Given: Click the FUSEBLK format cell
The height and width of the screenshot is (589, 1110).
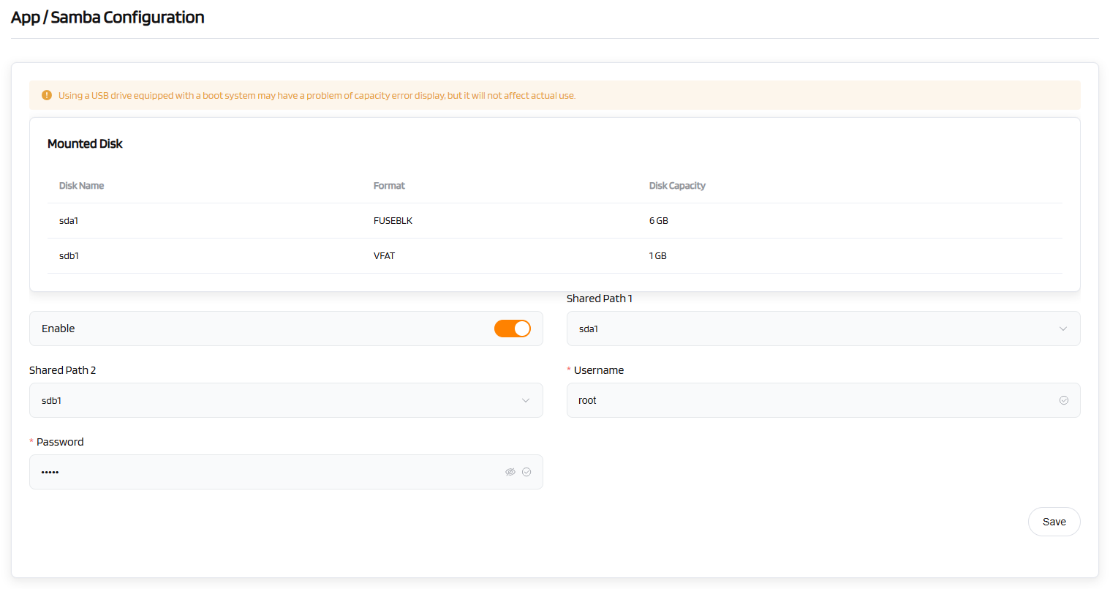Looking at the screenshot, I should click(393, 221).
